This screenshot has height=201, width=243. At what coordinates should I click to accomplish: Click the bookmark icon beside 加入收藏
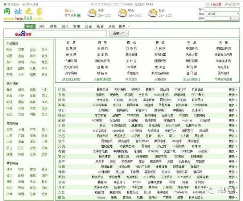pos(24,4)
